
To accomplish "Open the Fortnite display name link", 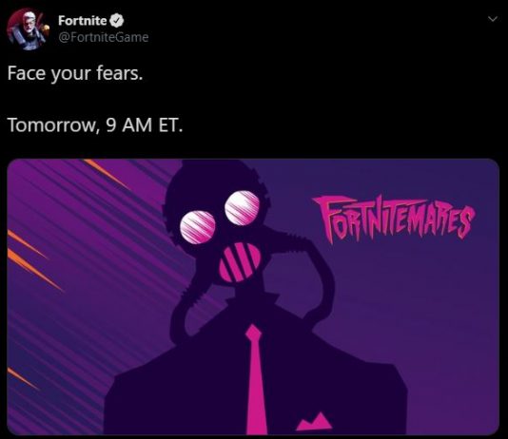I will (83, 20).
